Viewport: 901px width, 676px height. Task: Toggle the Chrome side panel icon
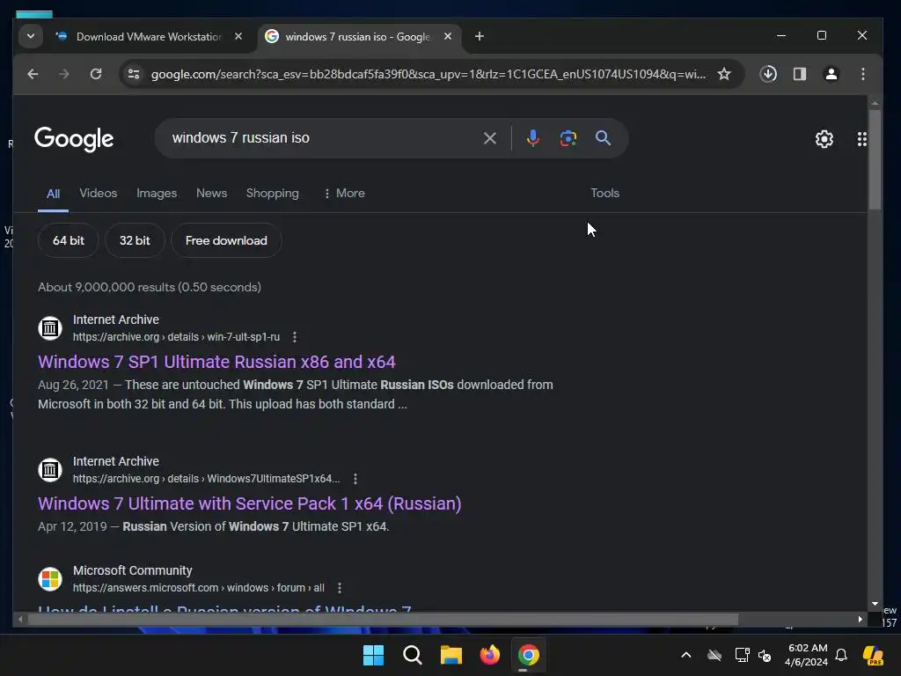(799, 74)
